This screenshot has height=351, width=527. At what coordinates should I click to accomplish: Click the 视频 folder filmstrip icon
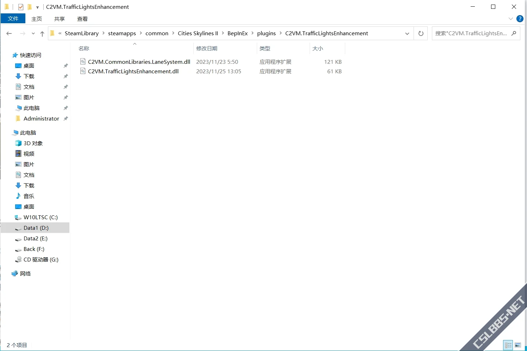tap(18, 154)
